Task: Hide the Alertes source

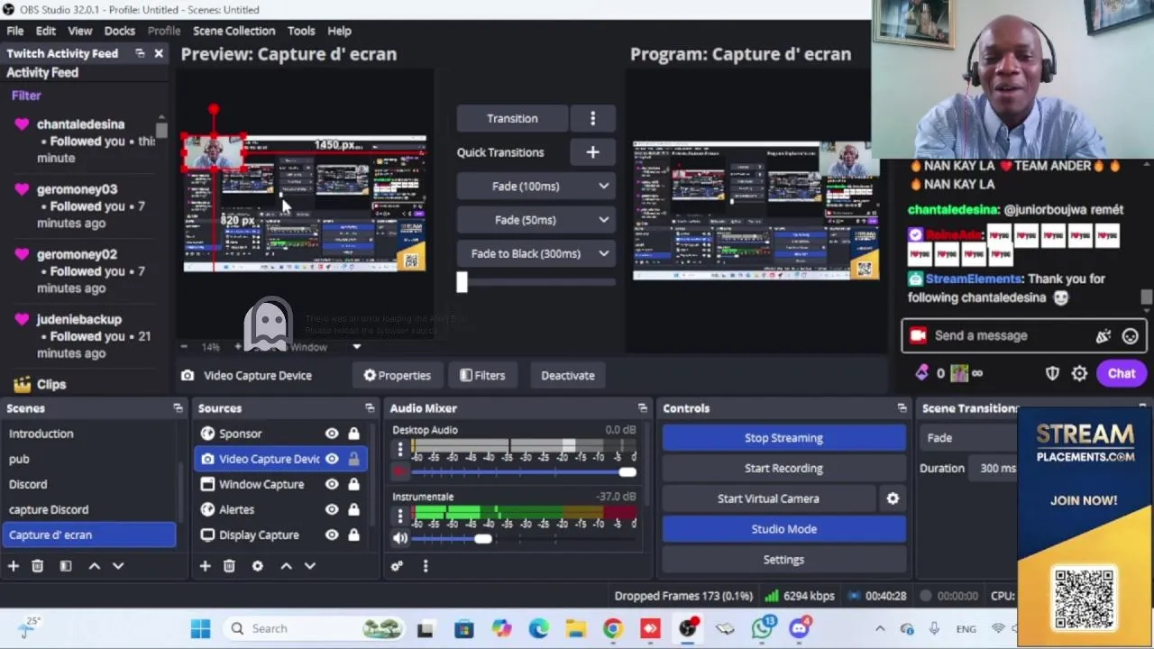Action: tap(332, 509)
